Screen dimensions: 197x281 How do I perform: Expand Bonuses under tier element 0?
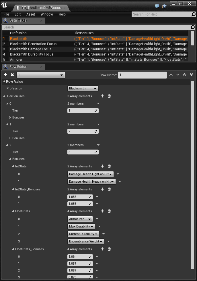tap(10, 117)
